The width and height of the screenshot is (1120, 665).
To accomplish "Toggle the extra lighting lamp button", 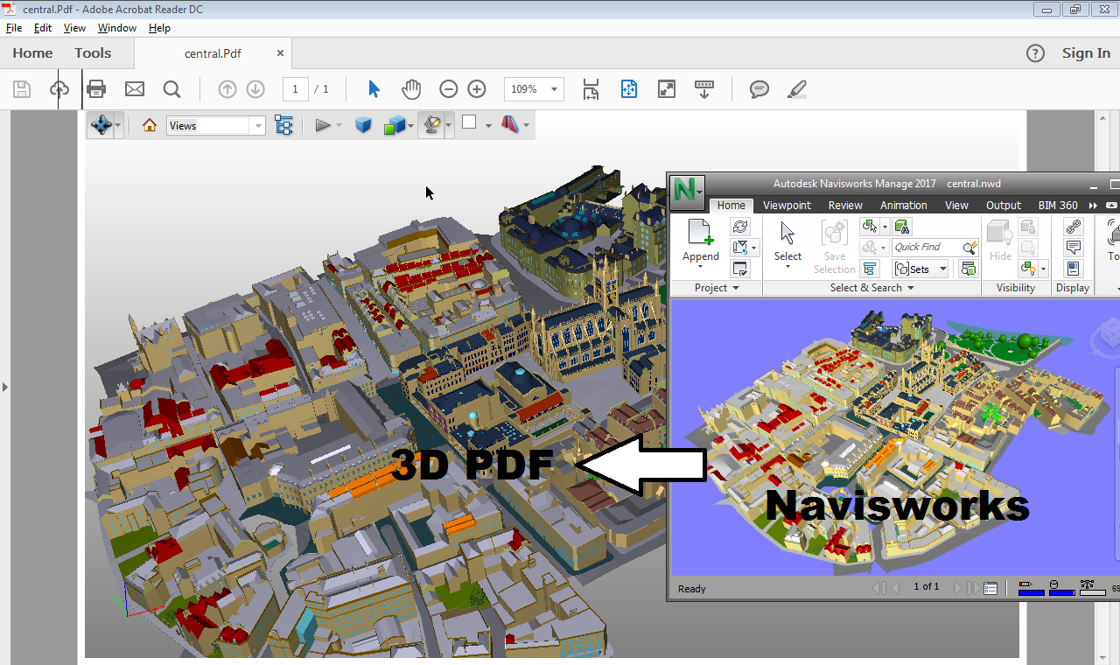I will pyautogui.click(x=430, y=125).
